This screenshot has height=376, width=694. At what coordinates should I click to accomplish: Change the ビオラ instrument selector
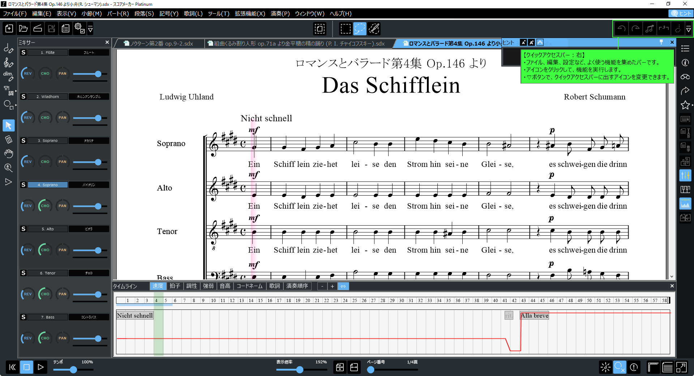[89, 229]
